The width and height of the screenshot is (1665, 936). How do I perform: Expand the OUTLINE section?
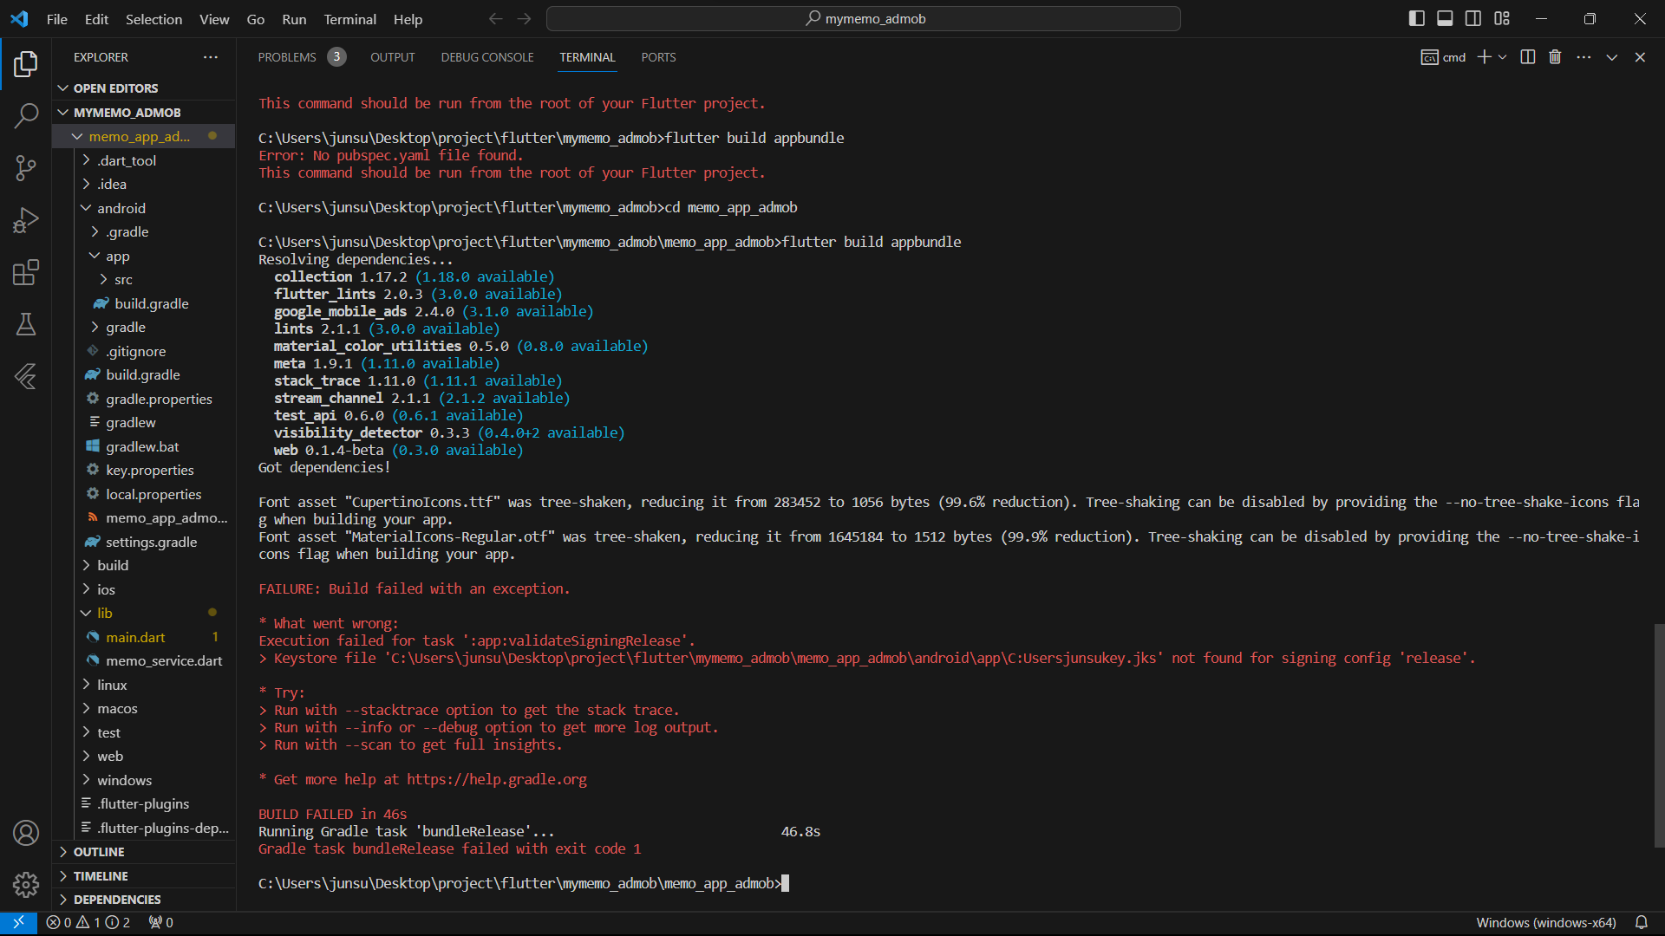144,852
